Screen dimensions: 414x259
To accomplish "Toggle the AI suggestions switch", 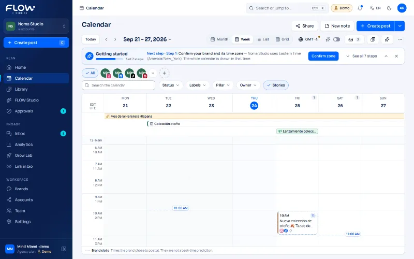I will click(x=336, y=39).
